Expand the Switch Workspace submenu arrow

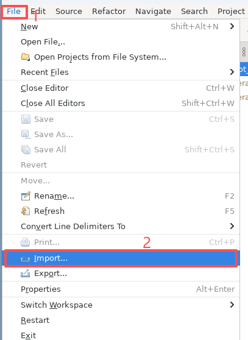(232, 305)
